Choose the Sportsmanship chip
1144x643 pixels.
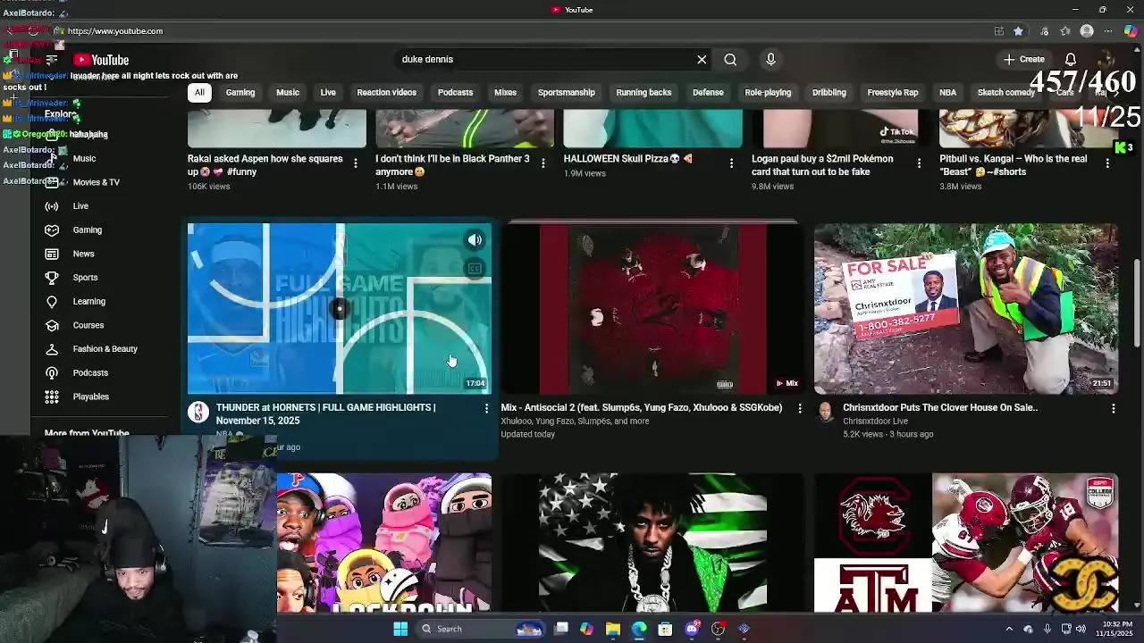[566, 92]
